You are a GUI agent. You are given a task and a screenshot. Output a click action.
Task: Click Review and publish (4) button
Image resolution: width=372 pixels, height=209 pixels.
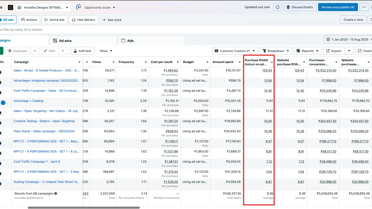pyautogui.click(x=338, y=7)
